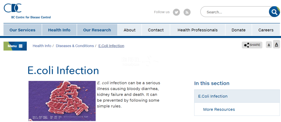Click the SHARE button
The width and height of the screenshot is (281, 122).
click(x=252, y=45)
